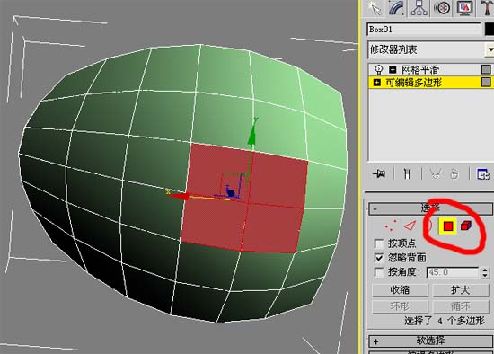The width and height of the screenshot is (494, 354).
Task: Open the Hierarchy panel tab icon
Action: (x=419, y=8)
